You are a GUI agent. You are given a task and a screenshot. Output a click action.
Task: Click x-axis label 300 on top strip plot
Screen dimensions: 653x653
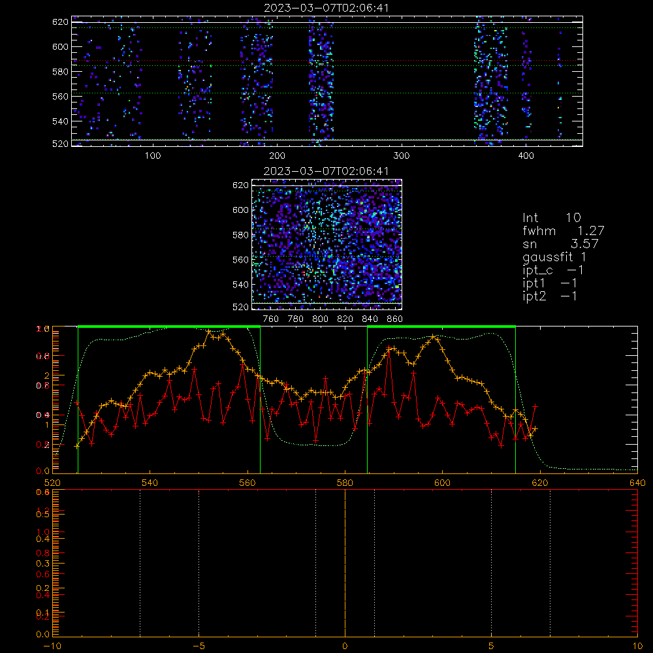click(402, 156)
